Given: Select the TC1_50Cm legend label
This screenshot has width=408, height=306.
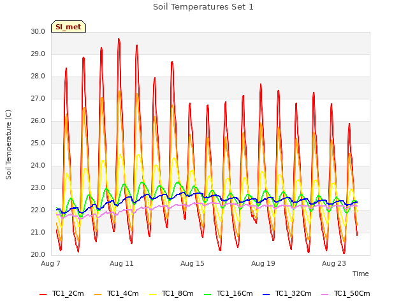Looking at the screenshot, I should point(352,294).
